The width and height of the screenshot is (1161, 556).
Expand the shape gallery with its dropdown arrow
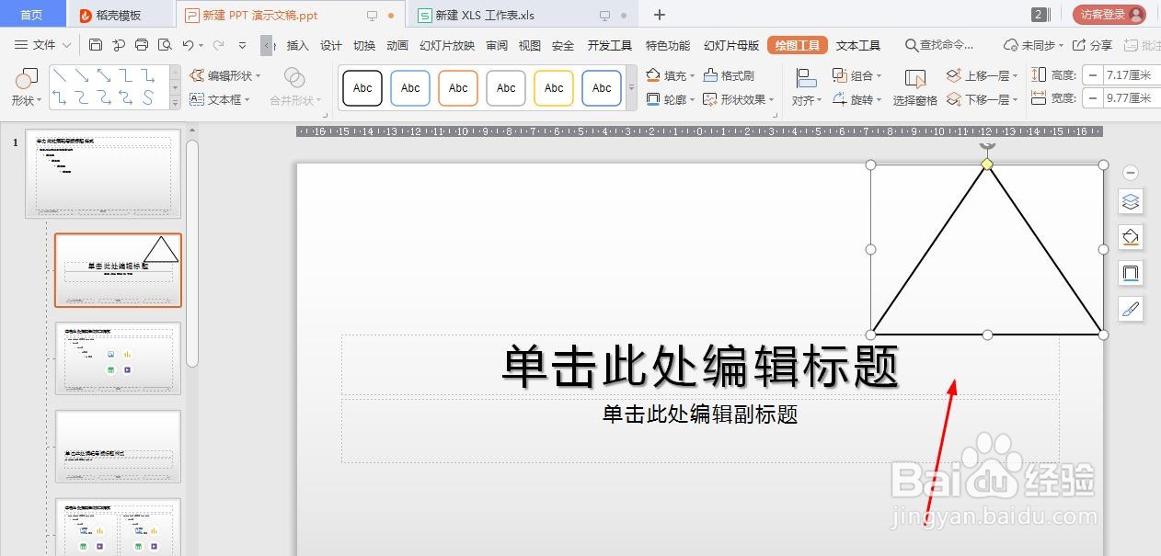[x=174, y=104]
